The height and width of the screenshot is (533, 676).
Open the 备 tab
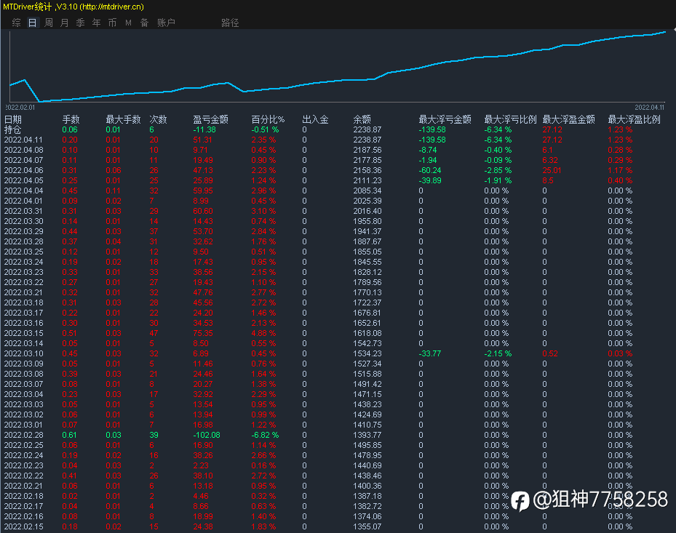(144, 23)
